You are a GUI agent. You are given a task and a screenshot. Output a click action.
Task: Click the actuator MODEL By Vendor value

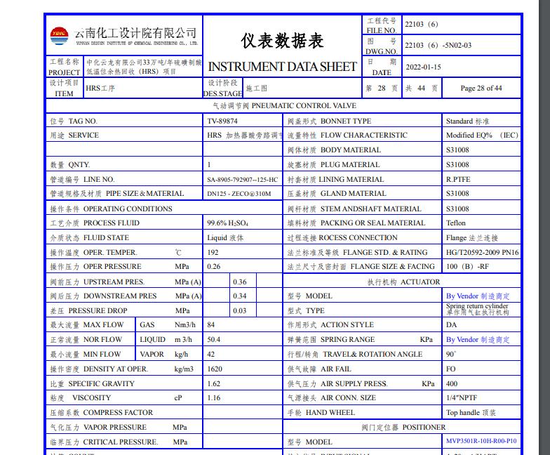[478, 296]
